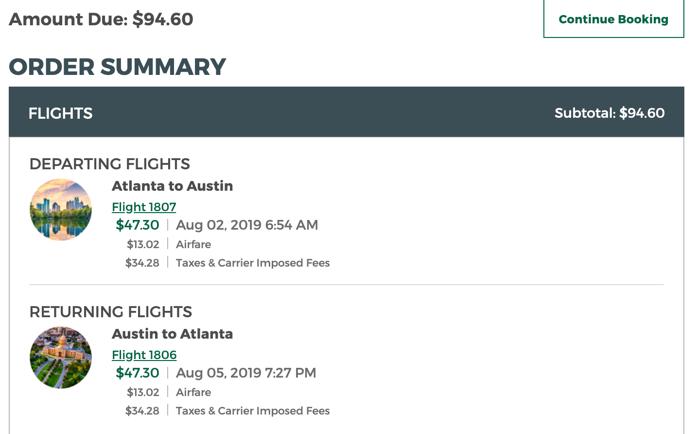Click the Subtotal $94.60 amount

tap(609, 113)
